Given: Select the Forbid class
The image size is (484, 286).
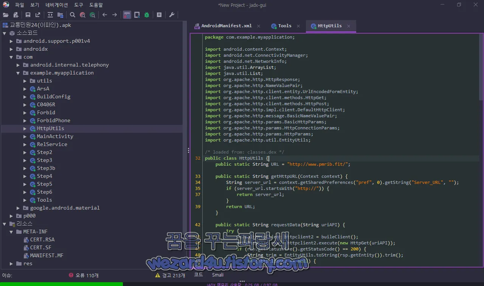Looking at the screenshot, I should click(x=46, y=112).
